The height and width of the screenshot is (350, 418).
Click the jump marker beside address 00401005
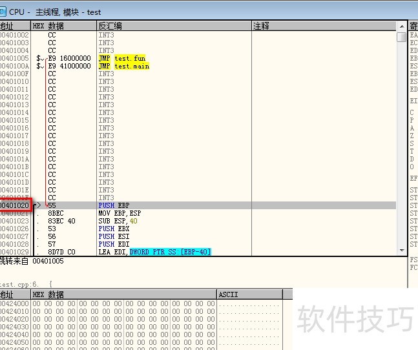click(x=40, y=58)
